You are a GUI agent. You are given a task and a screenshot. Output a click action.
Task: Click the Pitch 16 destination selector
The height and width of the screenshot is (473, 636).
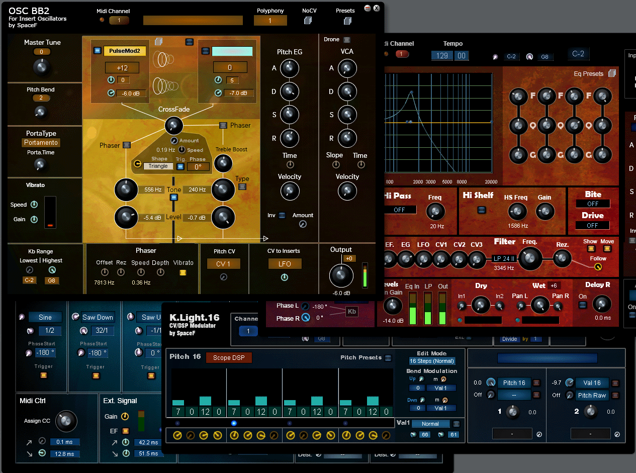pos(514,383)
